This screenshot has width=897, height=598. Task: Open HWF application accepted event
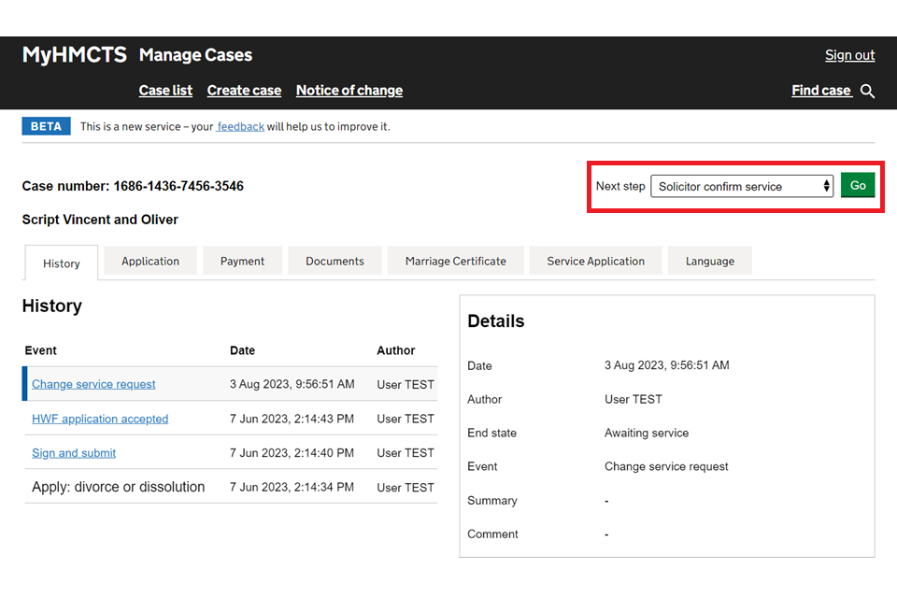[x=100, y=419]
